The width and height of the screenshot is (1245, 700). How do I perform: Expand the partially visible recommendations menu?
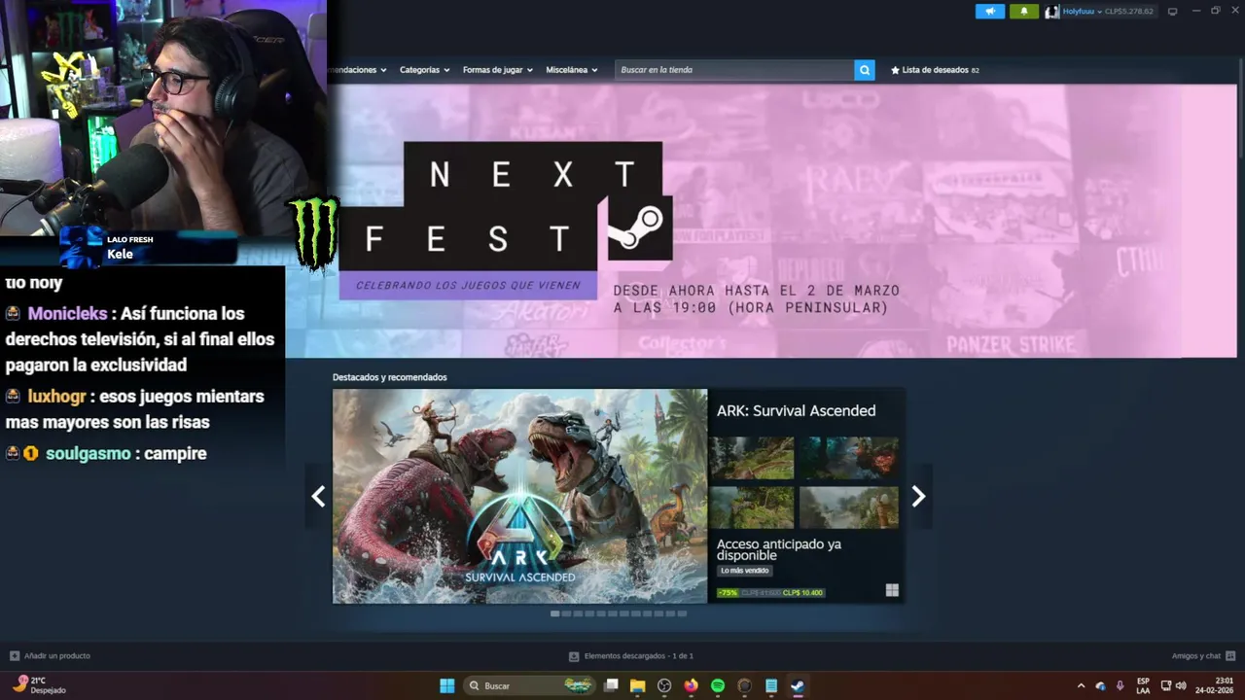(x=358, y=70)
